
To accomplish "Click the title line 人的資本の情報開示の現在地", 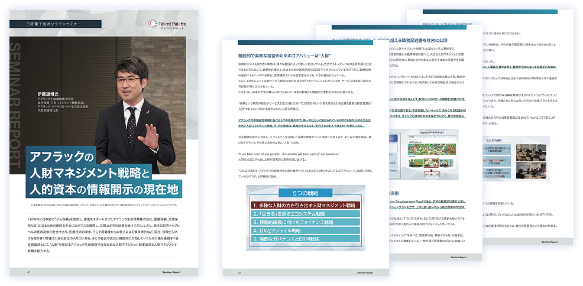I will pyautogui.click(x=104, y=190).
